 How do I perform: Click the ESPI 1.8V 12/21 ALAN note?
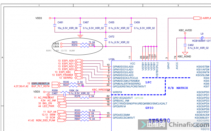pos(60,51)
